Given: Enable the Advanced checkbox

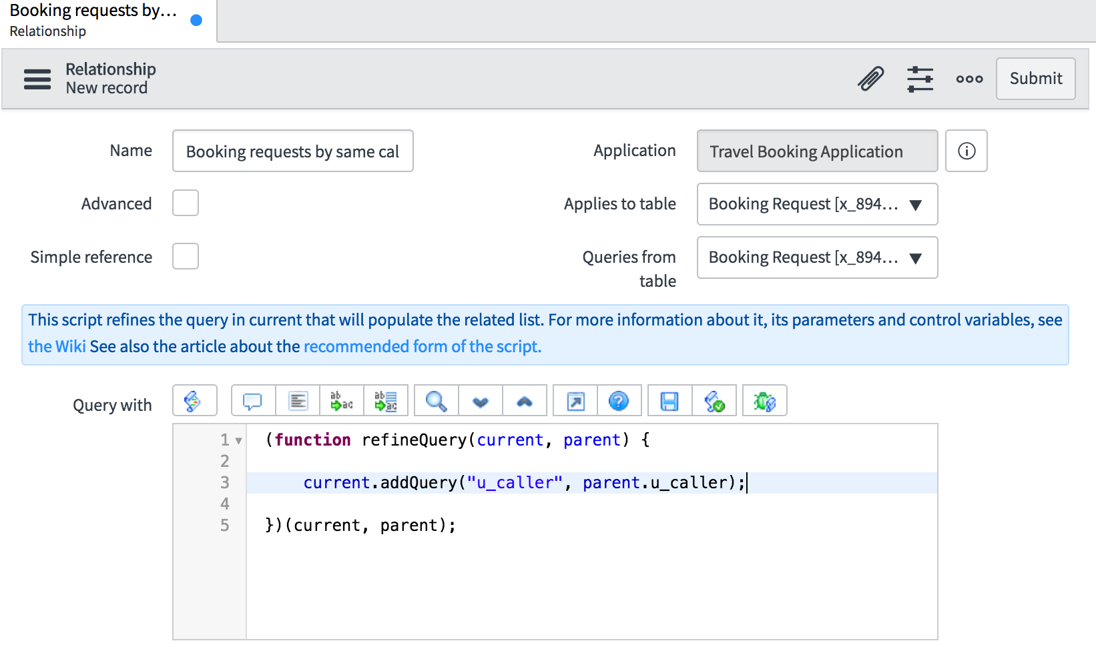Looking at the screenshot, I should click(x=186, y=203).
